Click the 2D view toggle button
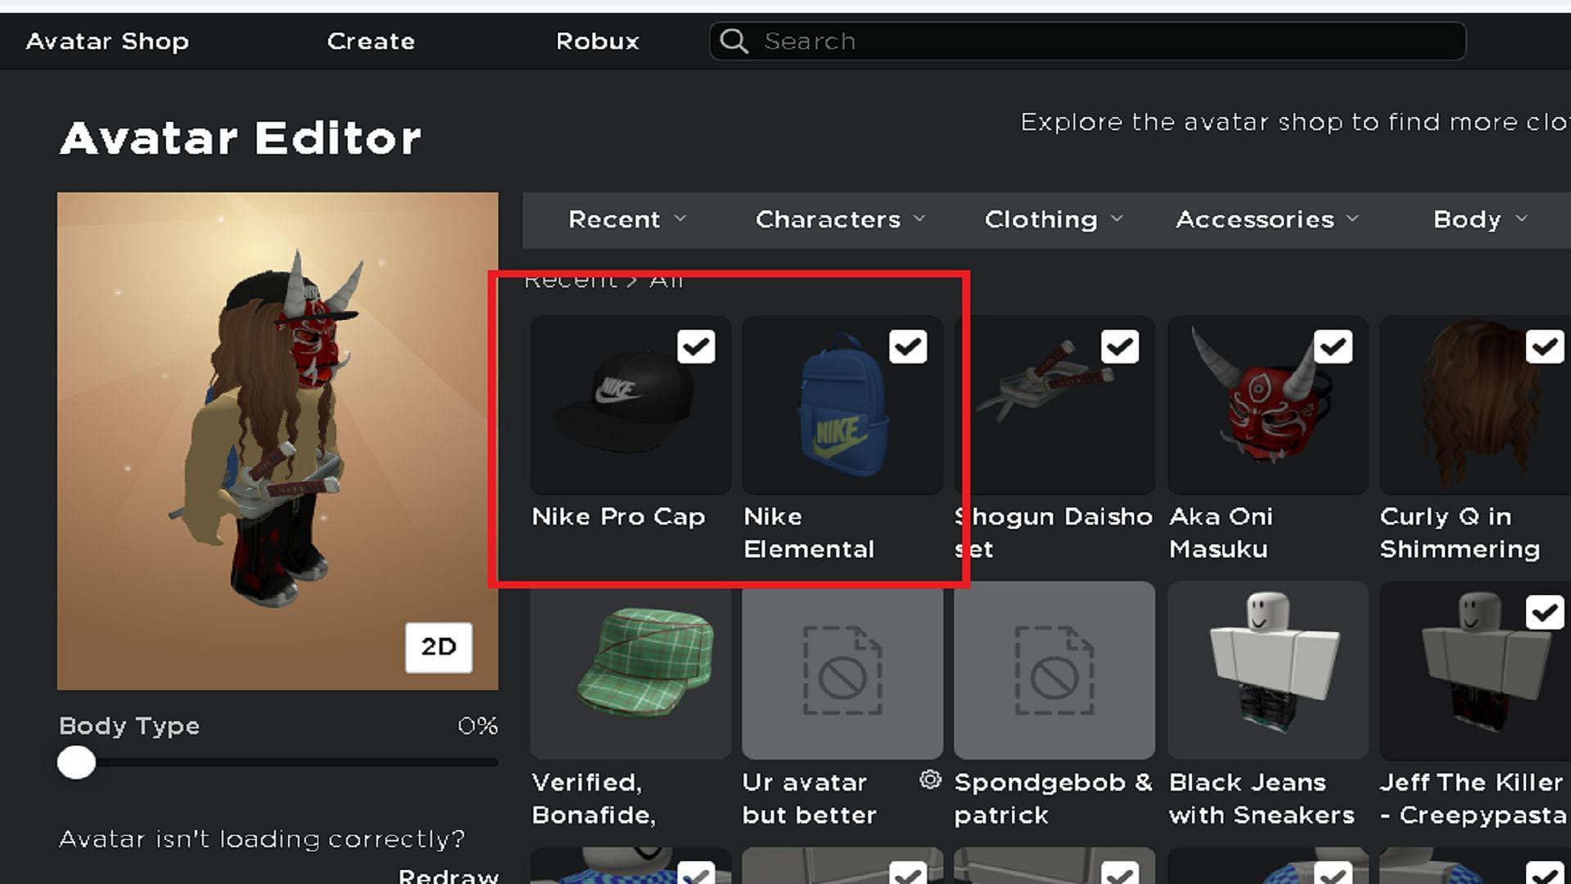Screen dimensions: 1571x884 (x=437, y=644)
